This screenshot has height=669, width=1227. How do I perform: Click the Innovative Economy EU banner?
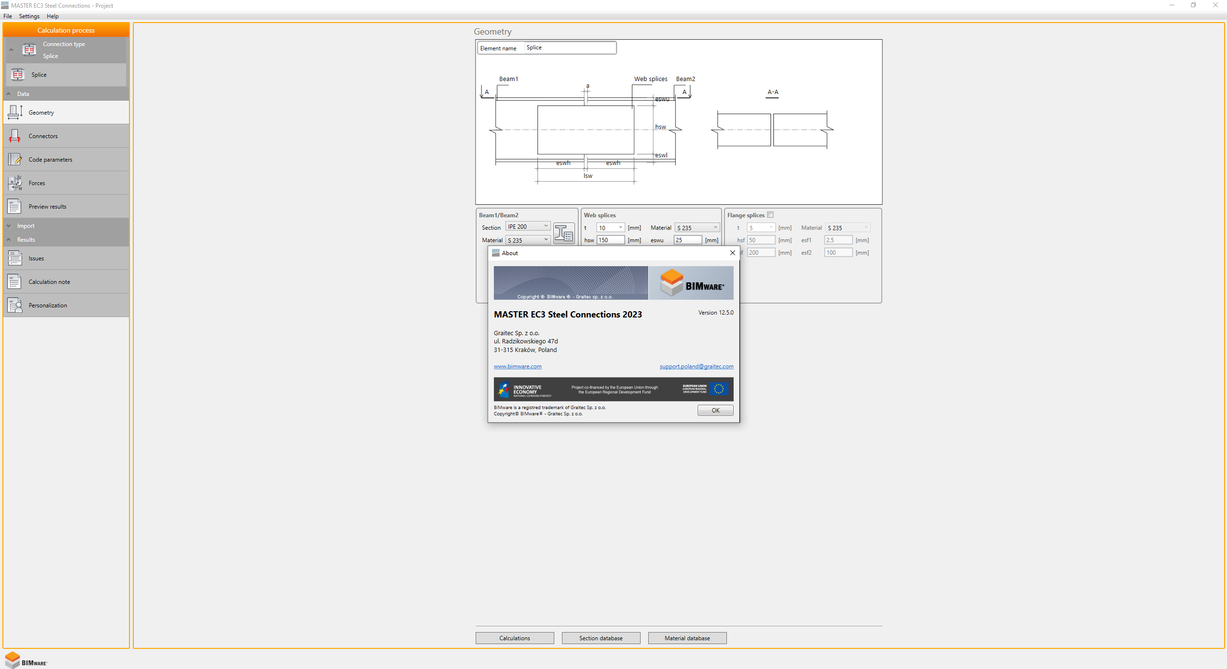click(x=613, y=389)
